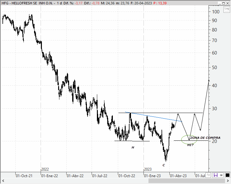Click the purple save diskette icon
This screenshot has width=231, height=184.
(x=216, y=175)
